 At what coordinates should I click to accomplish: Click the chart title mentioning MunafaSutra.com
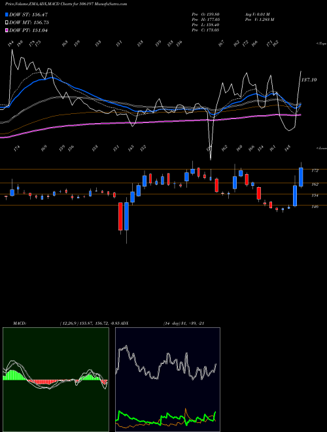(x=66, y=5)
